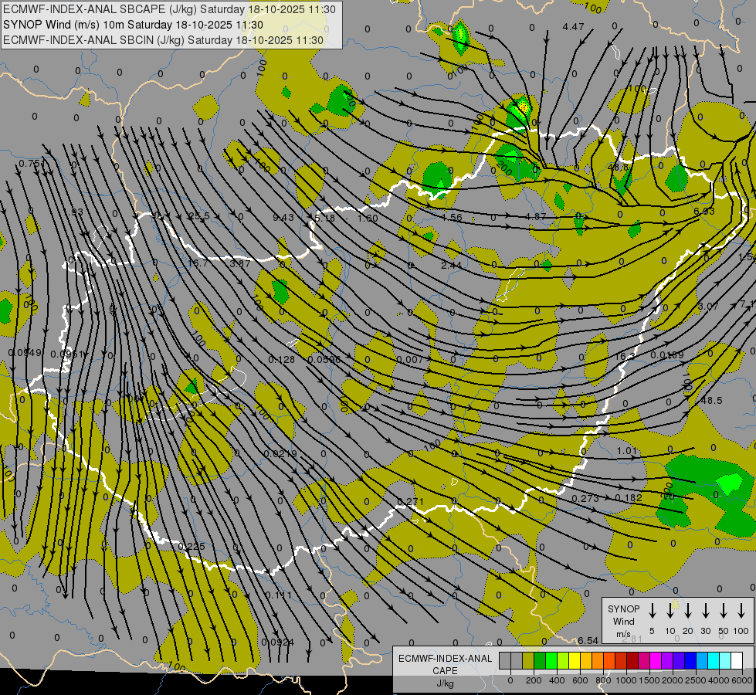Click the 2.44 value on the map
Viewport: 756px width, 695px height.
pyautogui.click(x=451, y=266)
